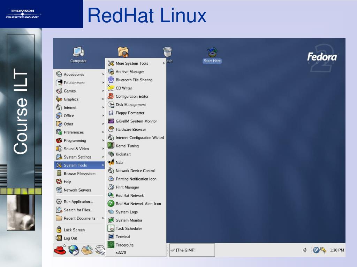This screenshot has width=357, height=267.
Task: Choose Recent Documents from the main menu
Action: 79,218
